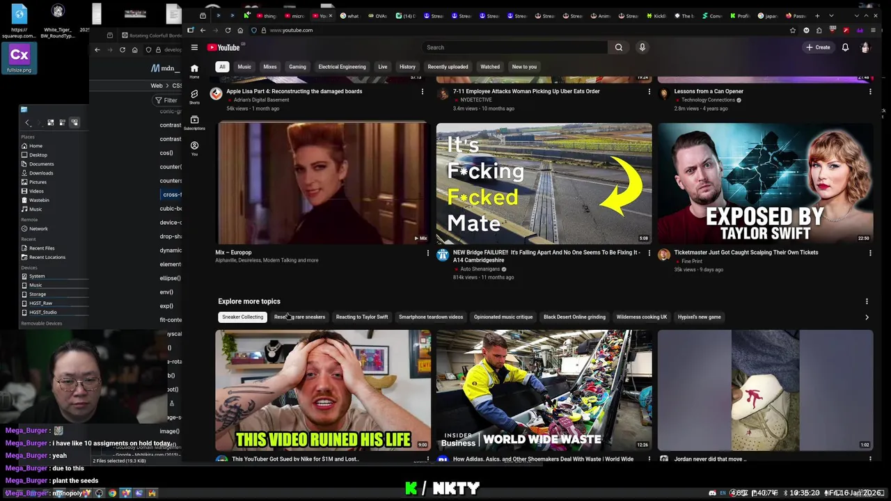
Task: Switch file manager to details view
Action: pyautogui.click(x=74, y=122)
